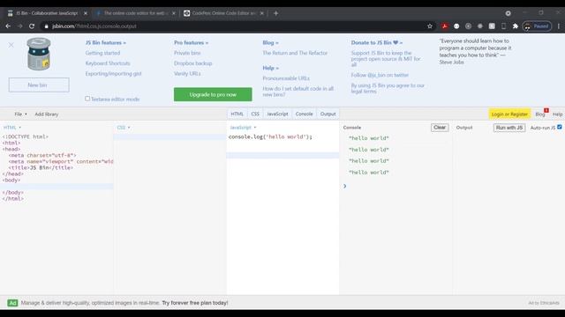Viewport: 565px width, 317px height.
Task: Click the Help link in toolbar
Action: (x=557, y=114)
